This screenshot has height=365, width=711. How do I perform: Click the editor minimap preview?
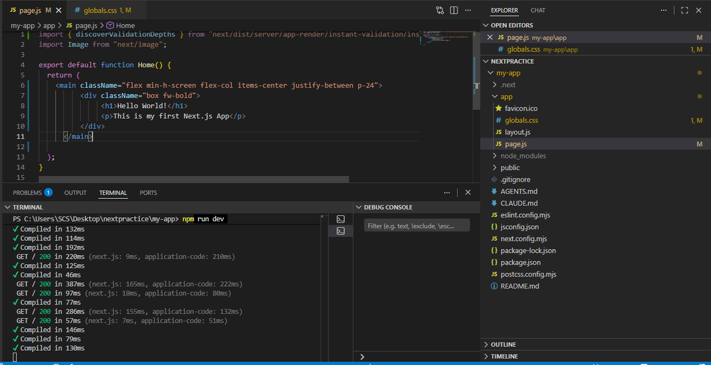tap(447, 37)
